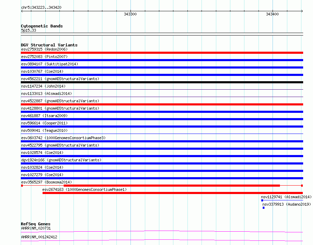Click the nsv461887 (Itsara2009) label
Image resolution: width=313 pixels, height=245 pixels.
point(44,116)
